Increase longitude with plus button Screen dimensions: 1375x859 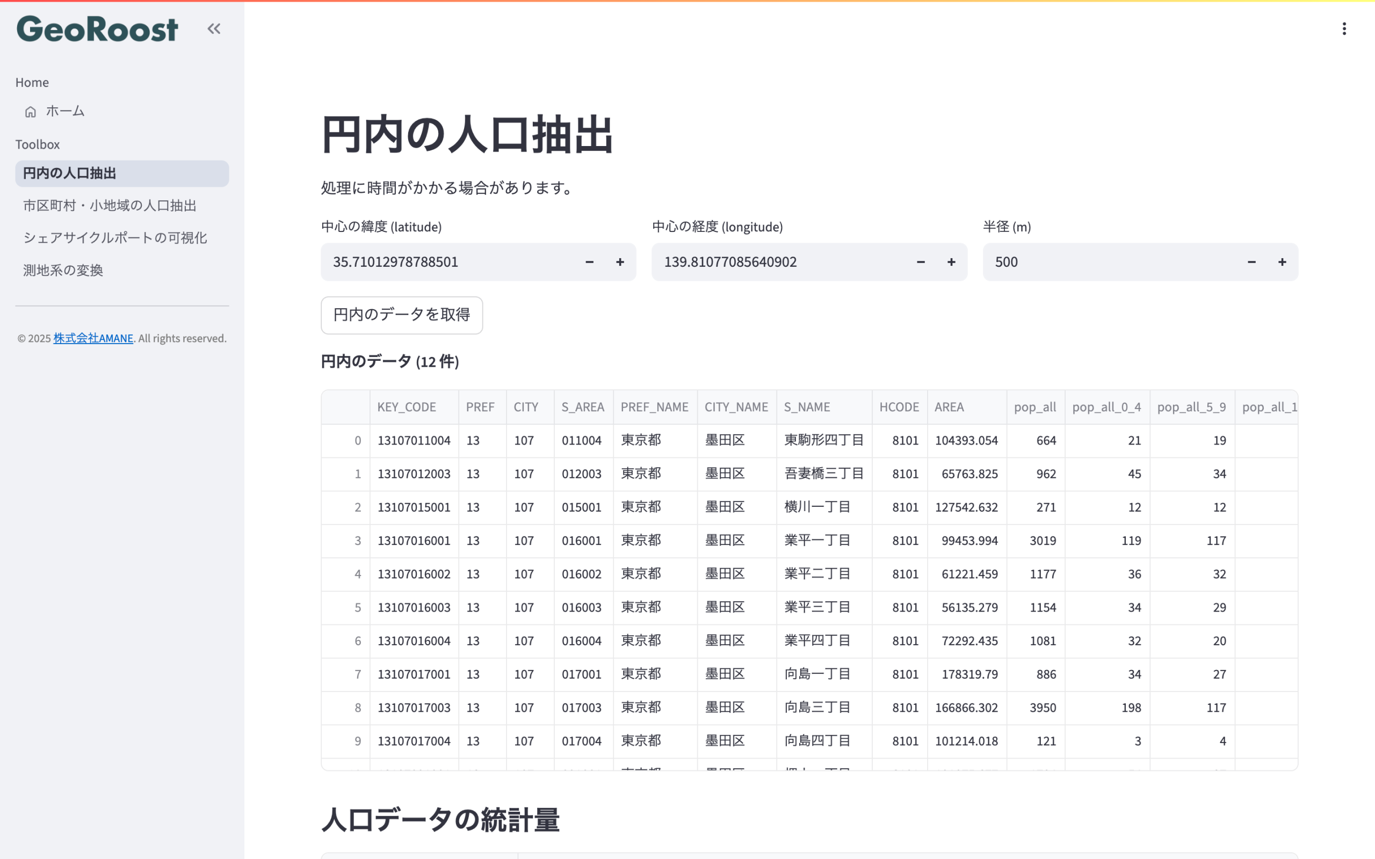[951, 262]
